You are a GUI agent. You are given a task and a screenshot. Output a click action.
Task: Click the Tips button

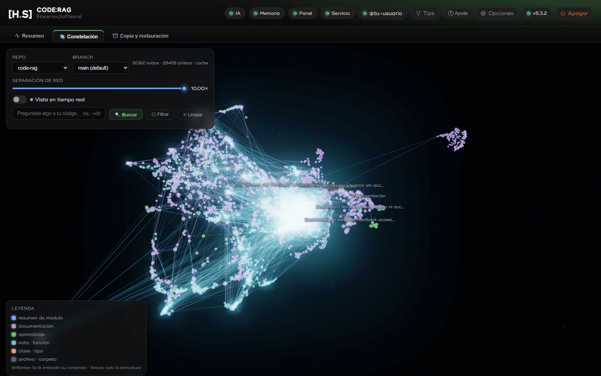tap(425, 13)
